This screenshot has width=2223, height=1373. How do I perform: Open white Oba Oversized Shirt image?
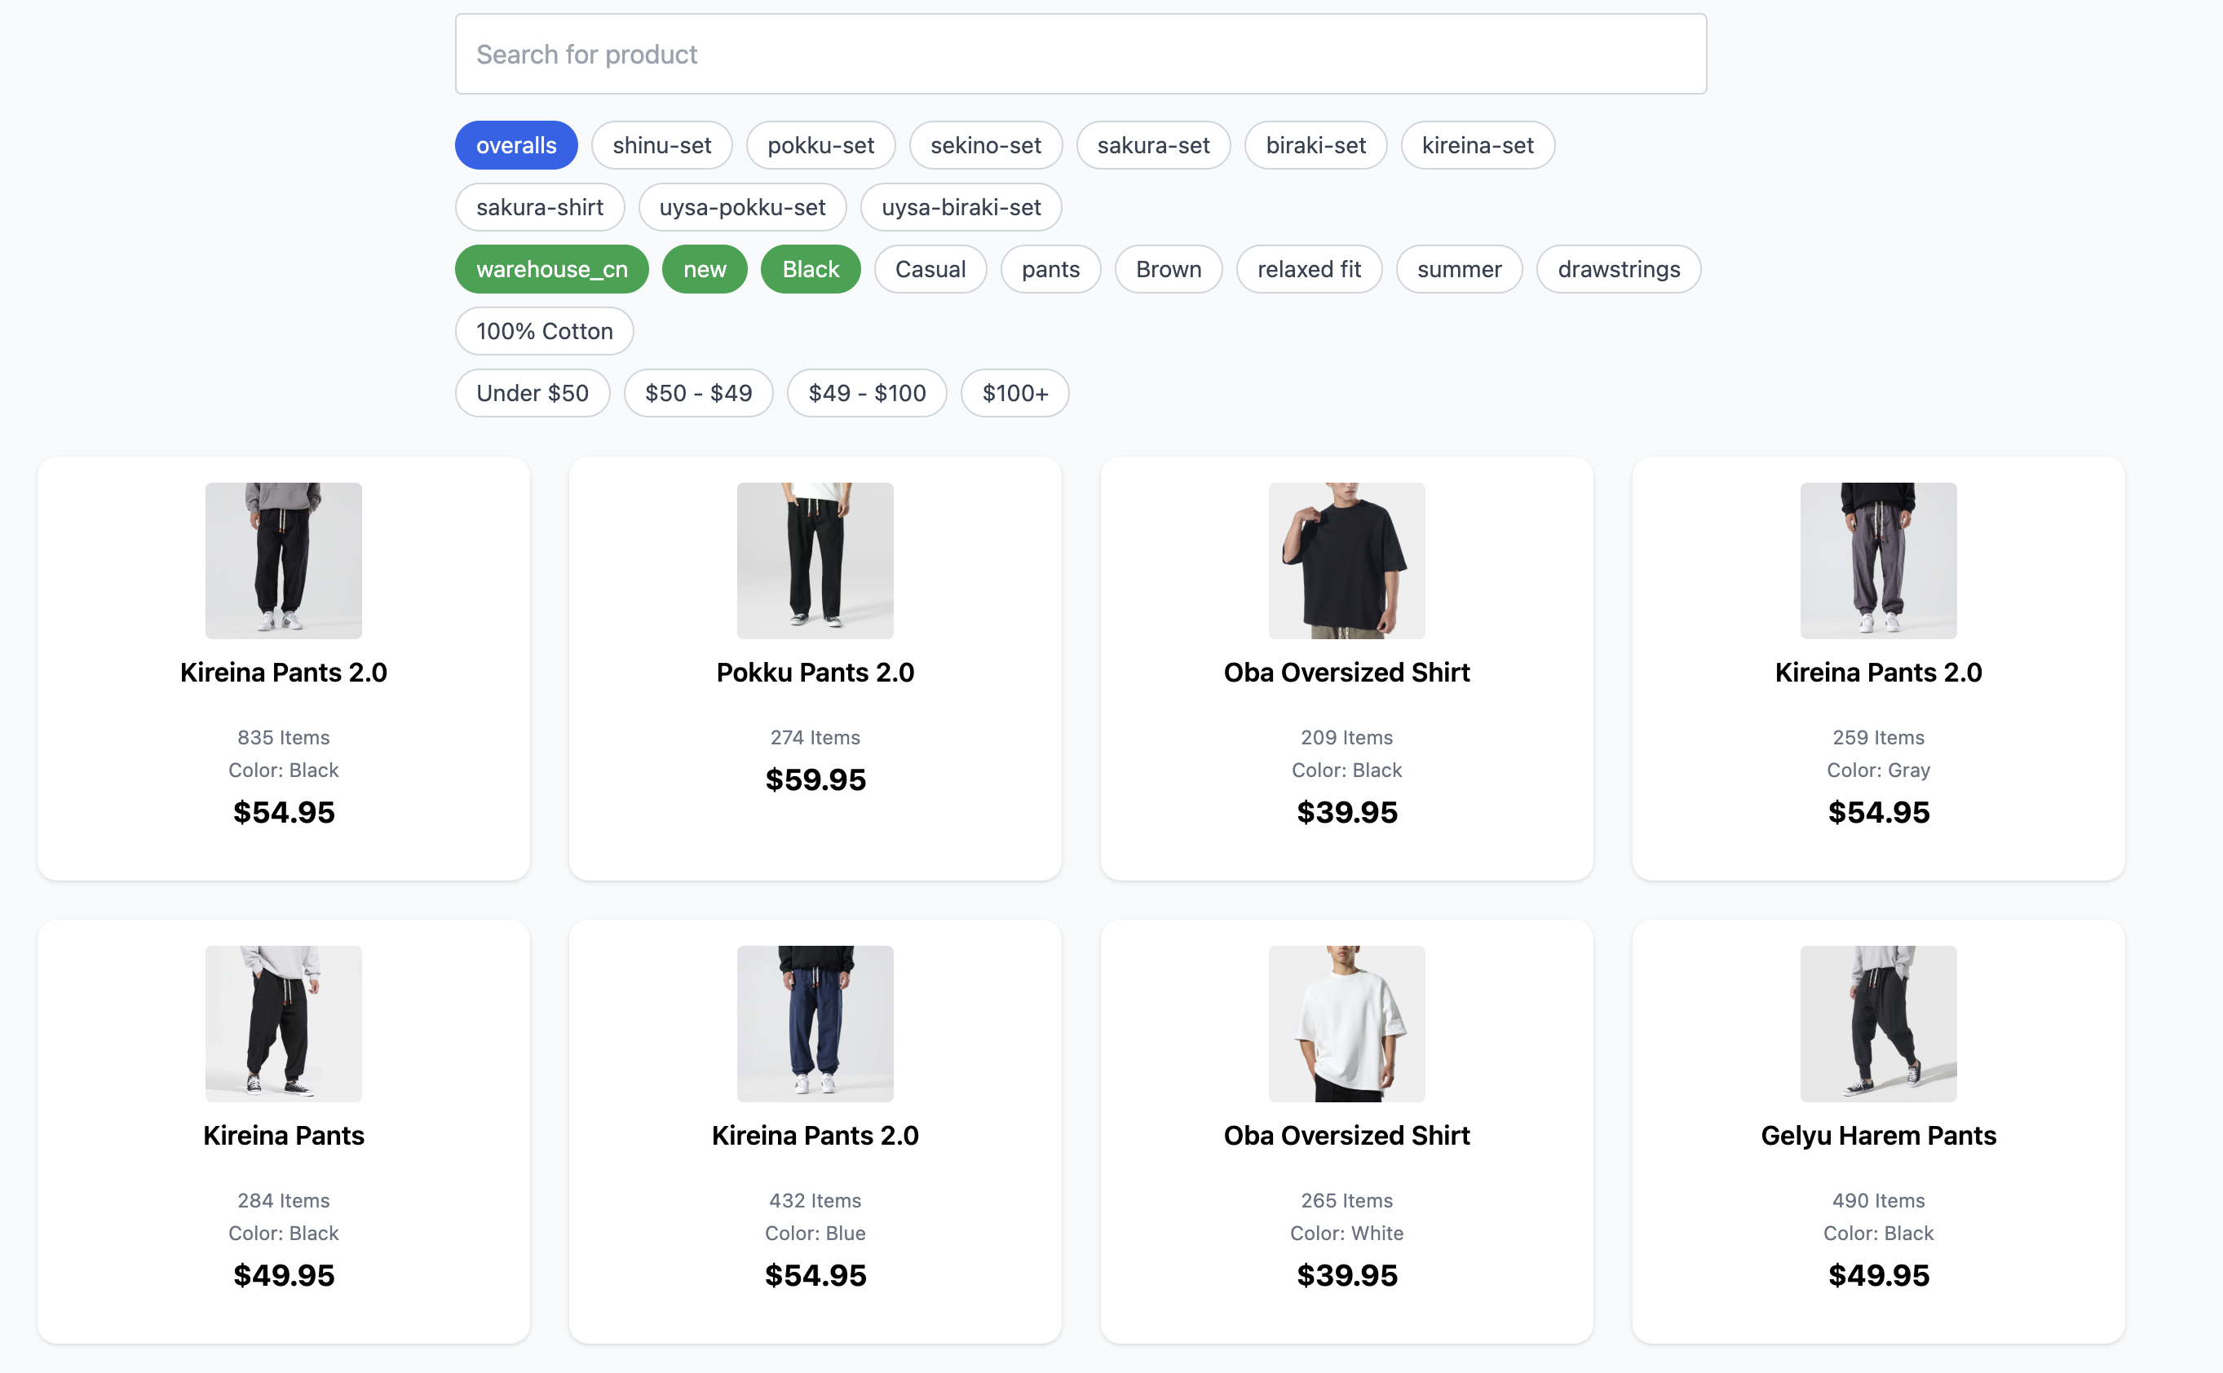coord(1346,1023)
